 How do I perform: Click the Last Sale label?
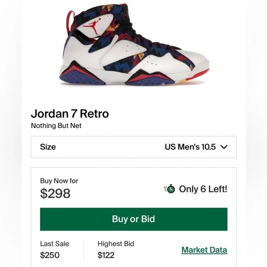[x=54, y=244]
